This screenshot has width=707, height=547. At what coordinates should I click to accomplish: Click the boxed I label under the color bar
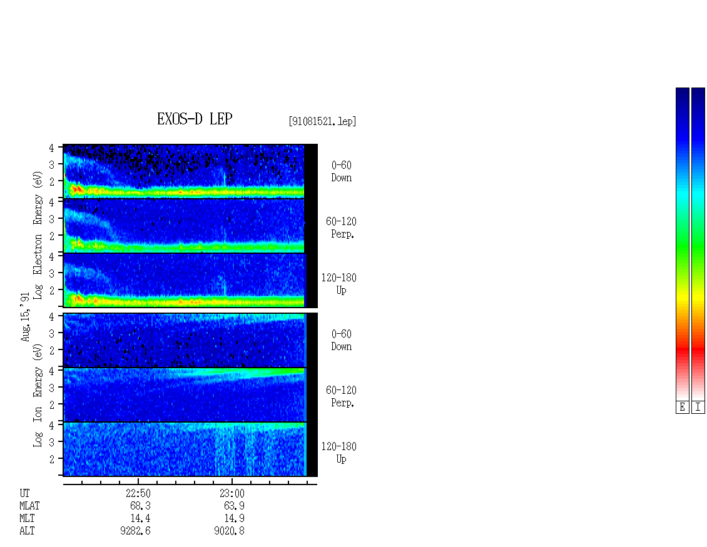tap(698, 407)
